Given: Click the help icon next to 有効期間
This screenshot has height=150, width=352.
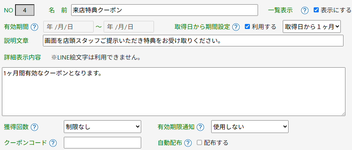Looking at the screenshot, I should 34,27.
